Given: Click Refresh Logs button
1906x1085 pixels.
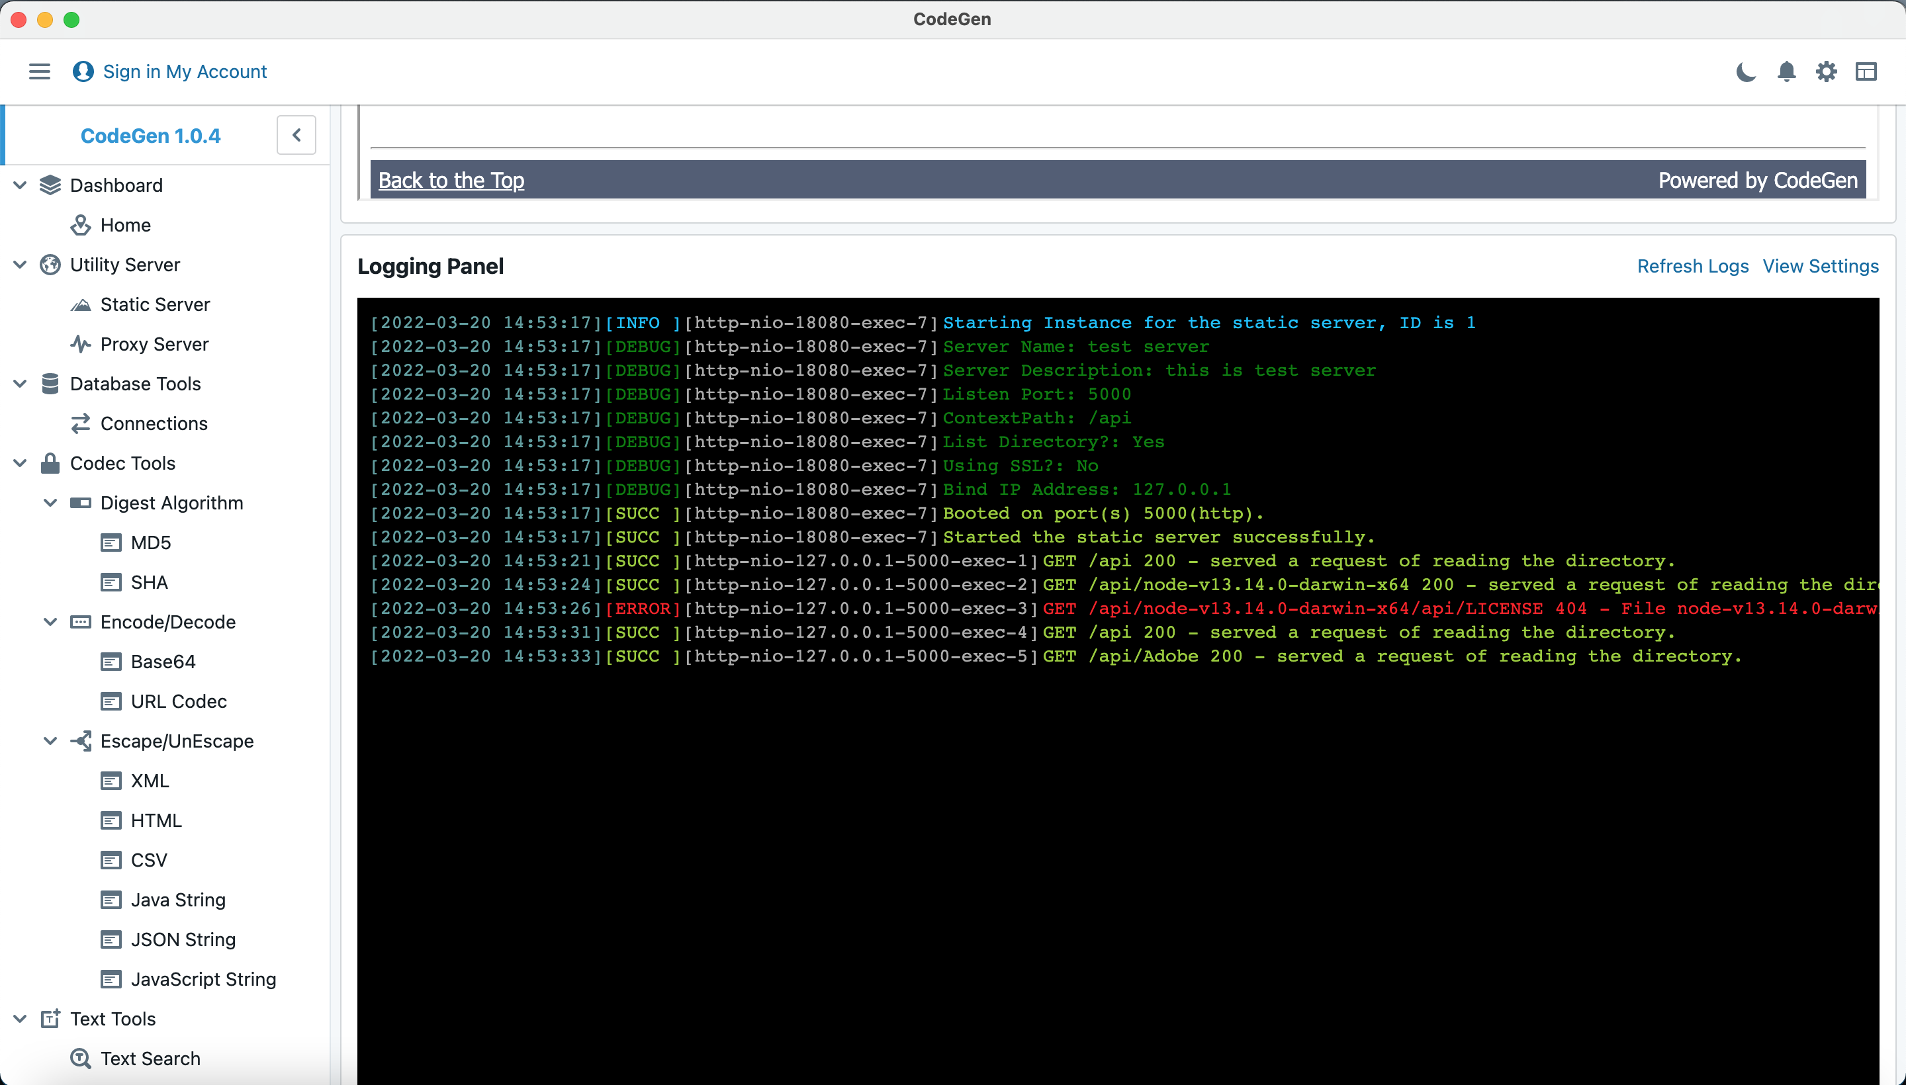Looking at the screenshot, I should pos(1692,267).
